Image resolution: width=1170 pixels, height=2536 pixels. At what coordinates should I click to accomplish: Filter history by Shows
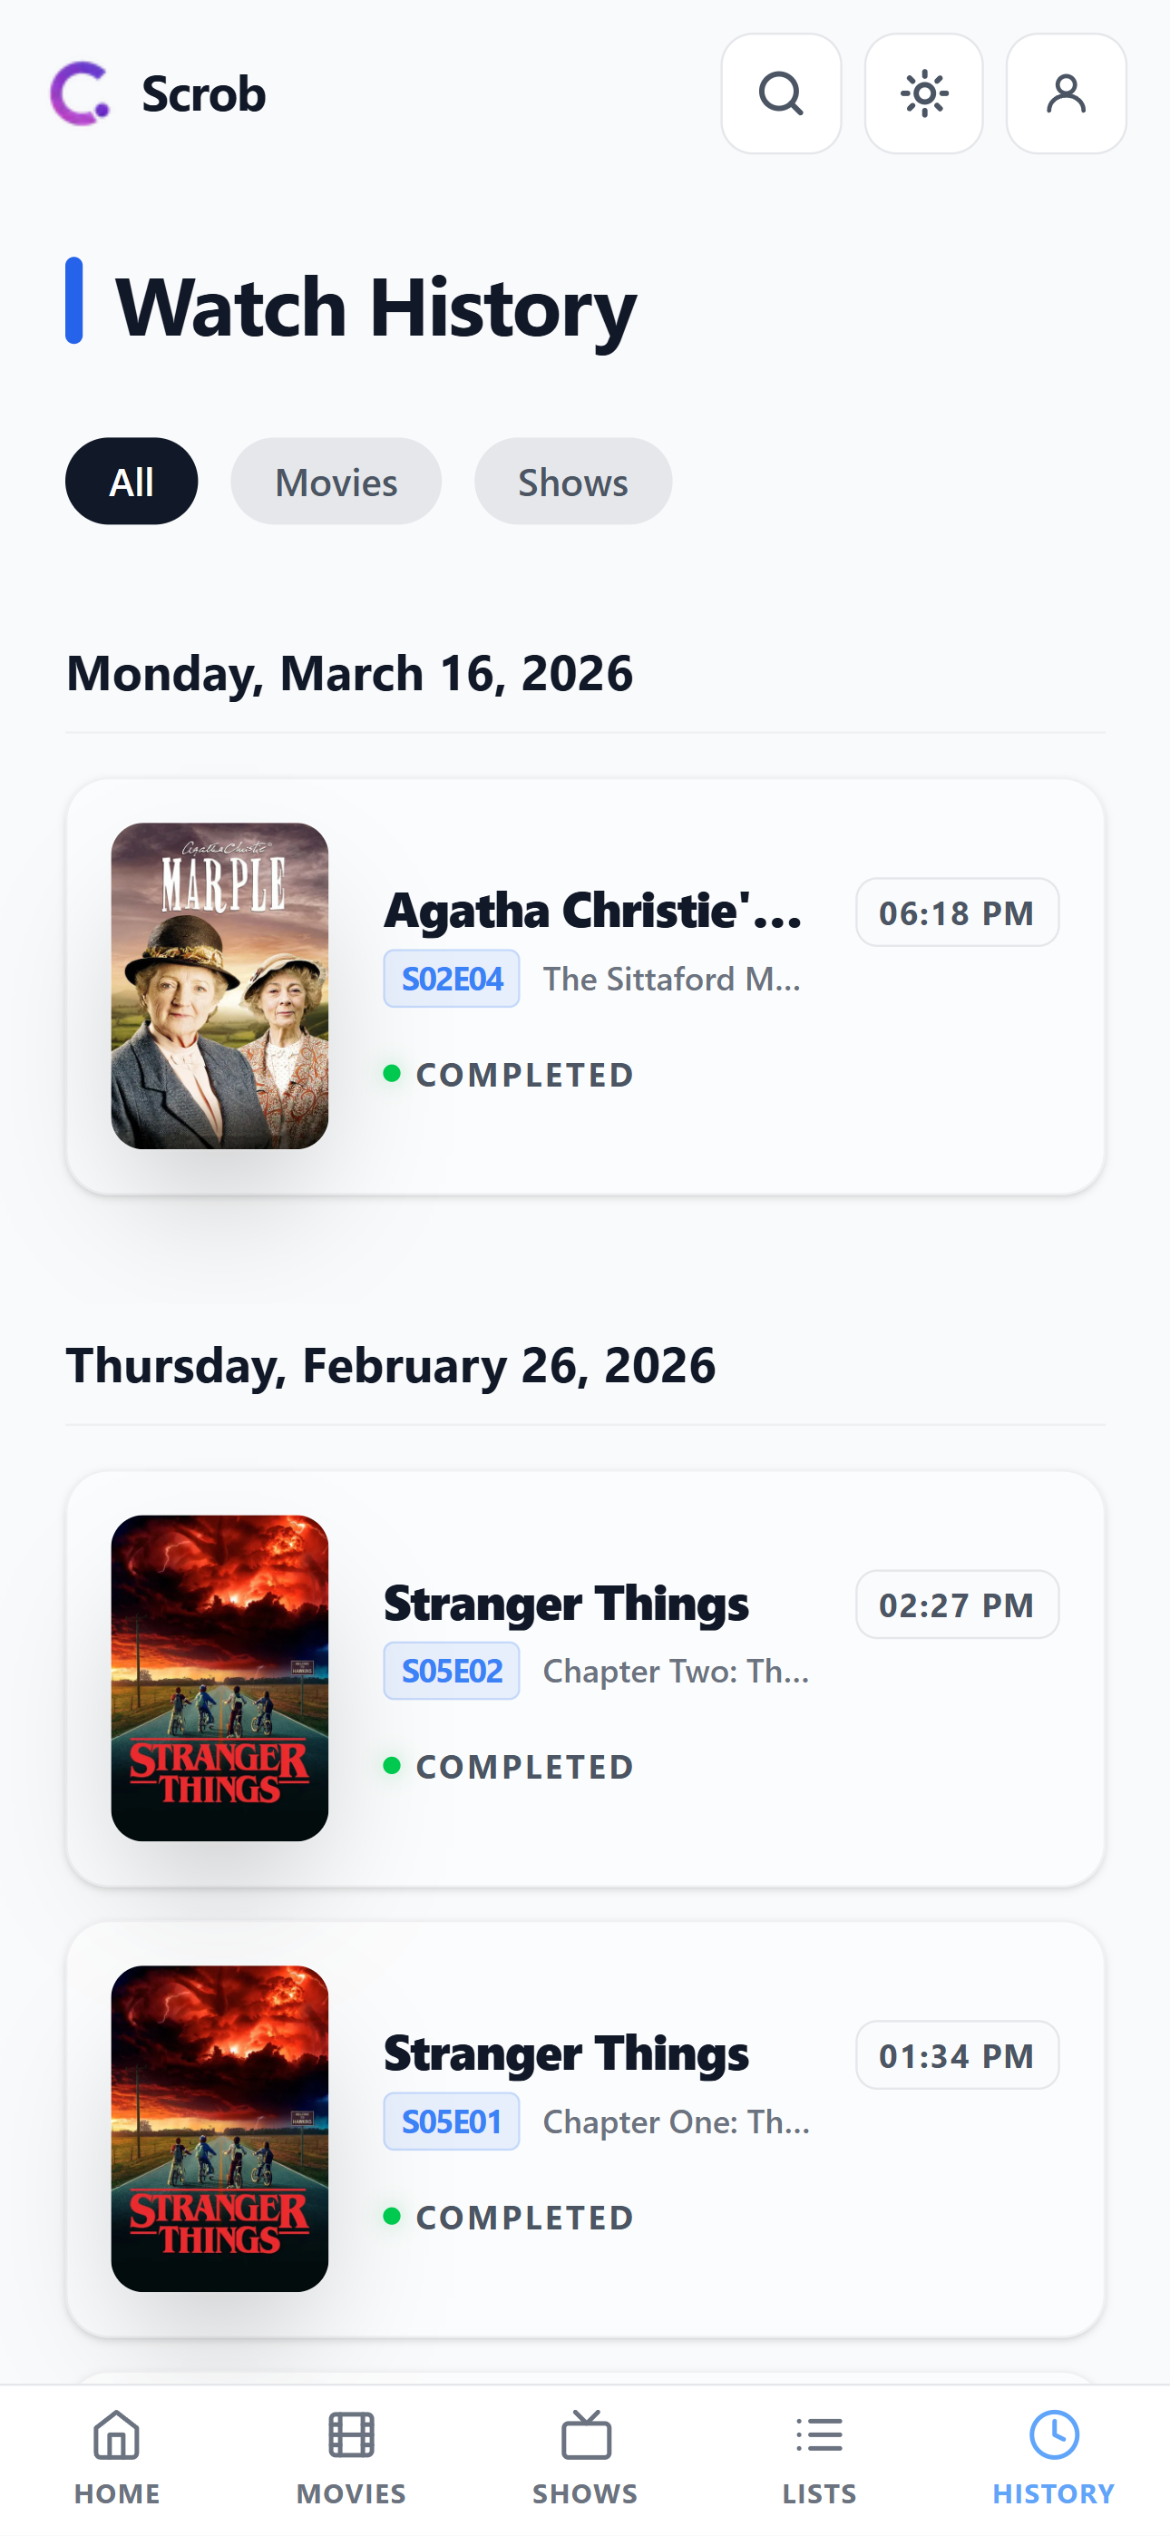572,482
